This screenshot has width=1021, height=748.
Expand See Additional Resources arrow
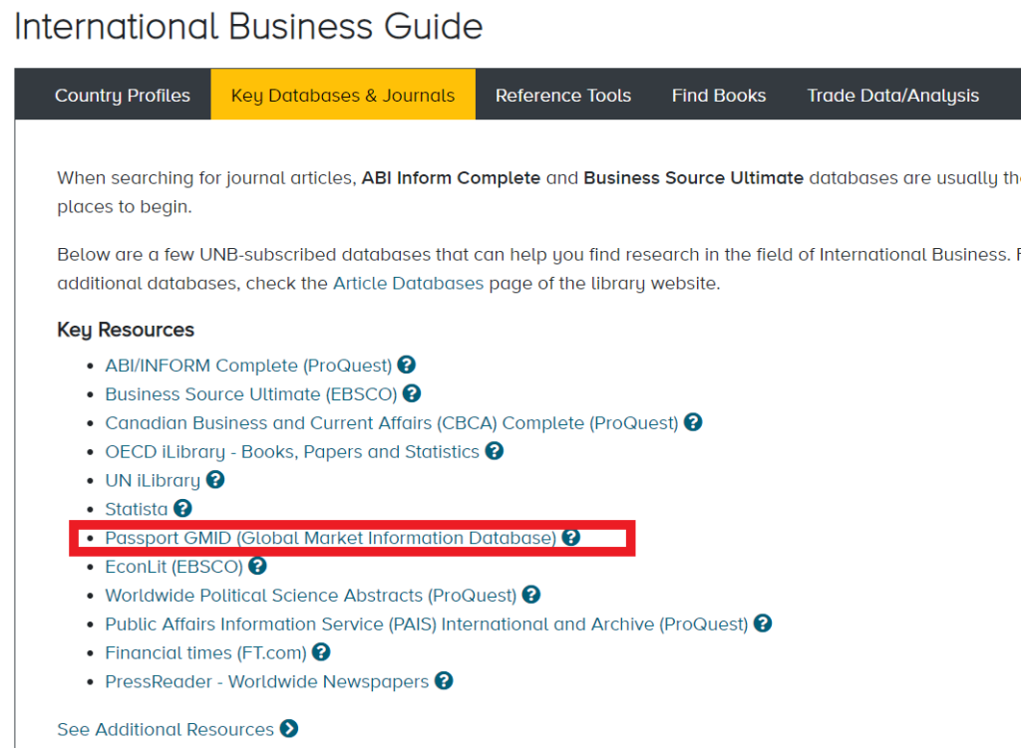click(x=289, y=729)
